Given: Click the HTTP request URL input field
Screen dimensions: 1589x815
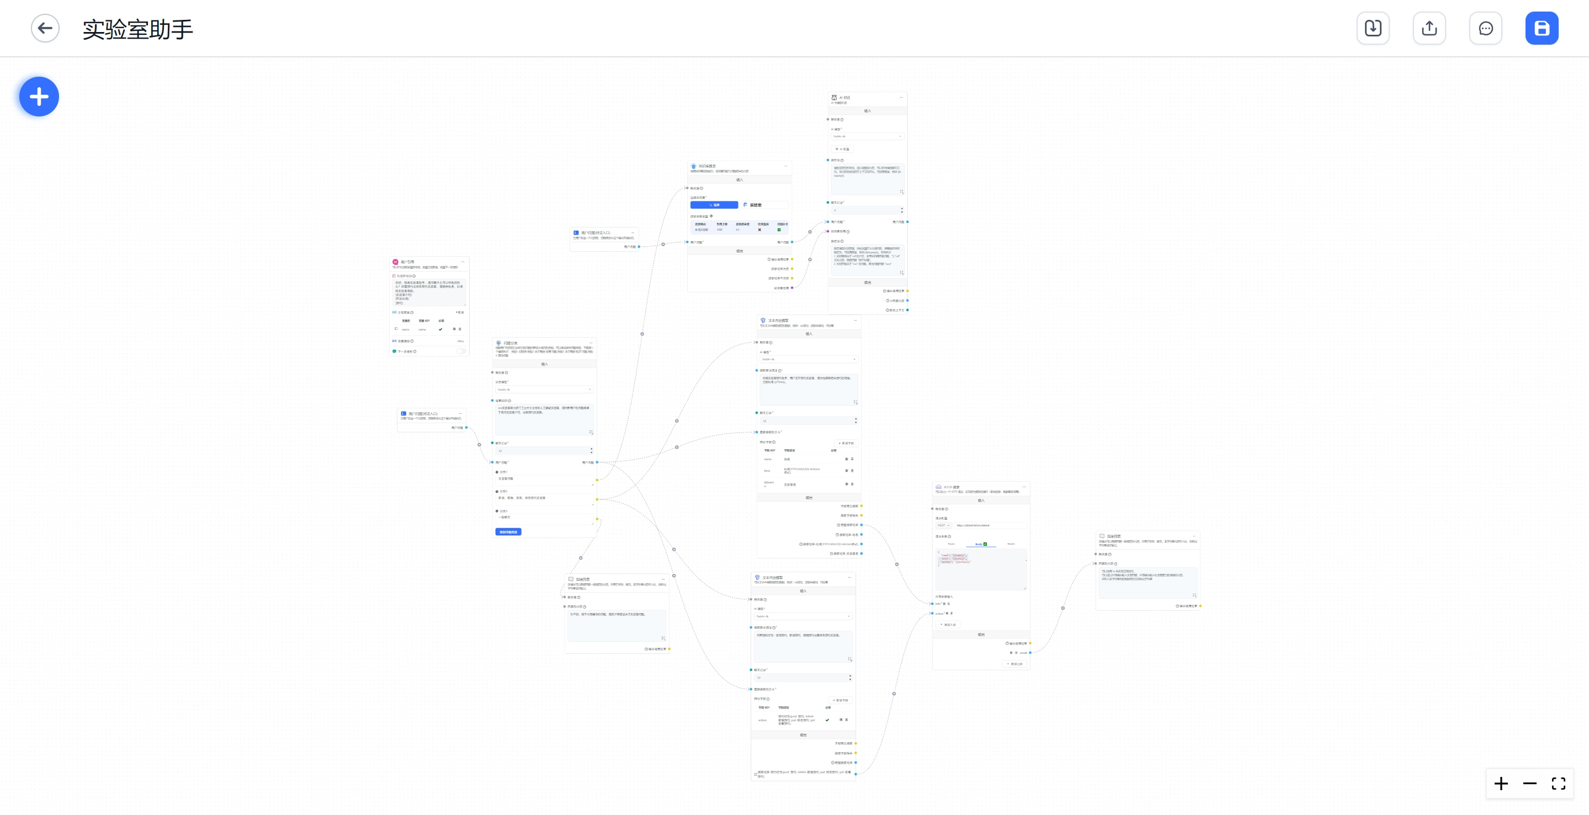Looking at the screenshot, I should pyautogui.click(x=990, y=525).
